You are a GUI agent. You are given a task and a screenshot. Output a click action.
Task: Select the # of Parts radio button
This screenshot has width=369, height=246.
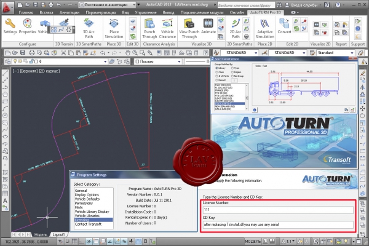tap(216, 76)
